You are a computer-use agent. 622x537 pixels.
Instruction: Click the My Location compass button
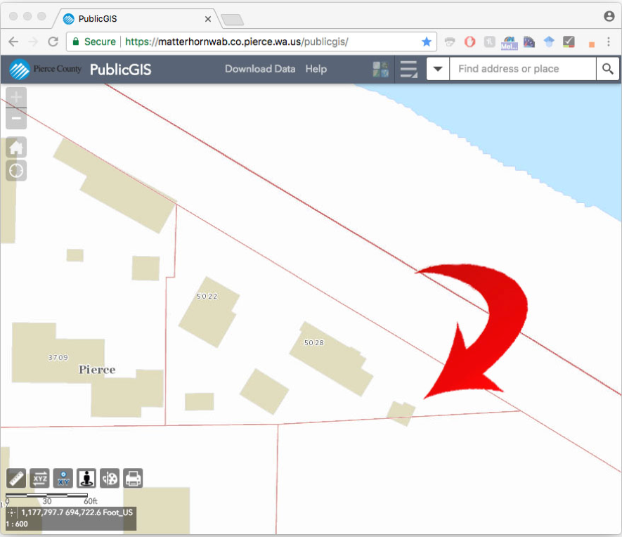pos(16,171)
